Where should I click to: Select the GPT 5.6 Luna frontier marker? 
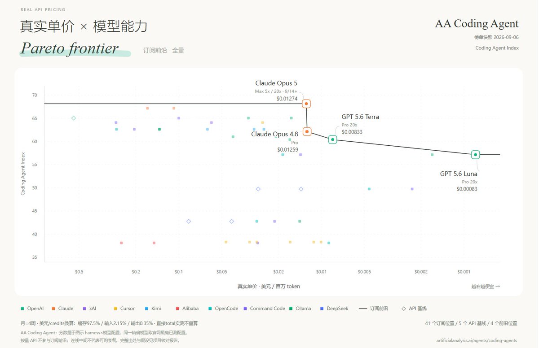[475, 155]
